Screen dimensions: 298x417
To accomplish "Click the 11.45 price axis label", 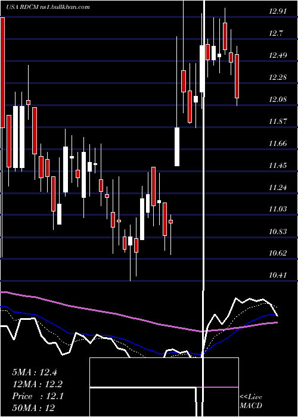I will click(x=278, y=166).
